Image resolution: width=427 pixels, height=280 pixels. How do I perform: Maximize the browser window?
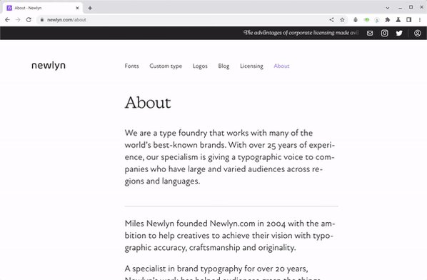pos(411,7)
